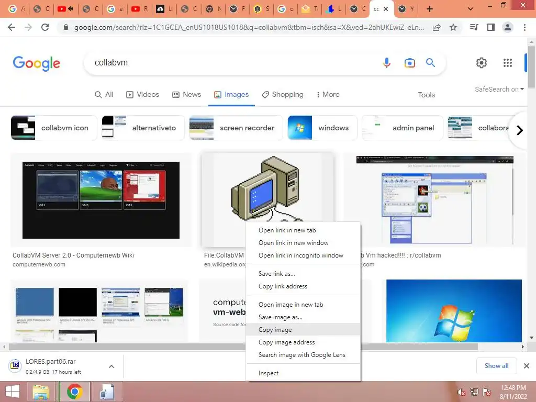
Task: Click the horizontal page scrollbar
Action: click(243, 347)
